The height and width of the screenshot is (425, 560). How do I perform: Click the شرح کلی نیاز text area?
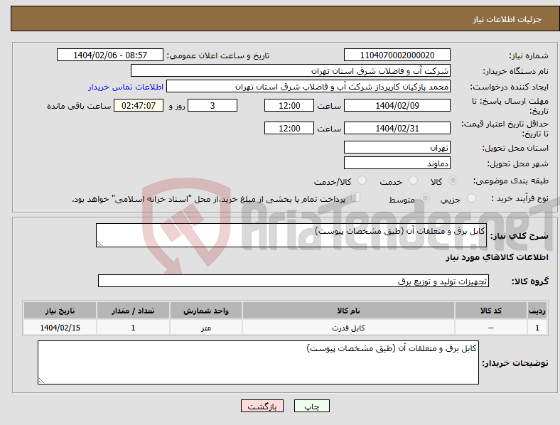pos(291,235)
